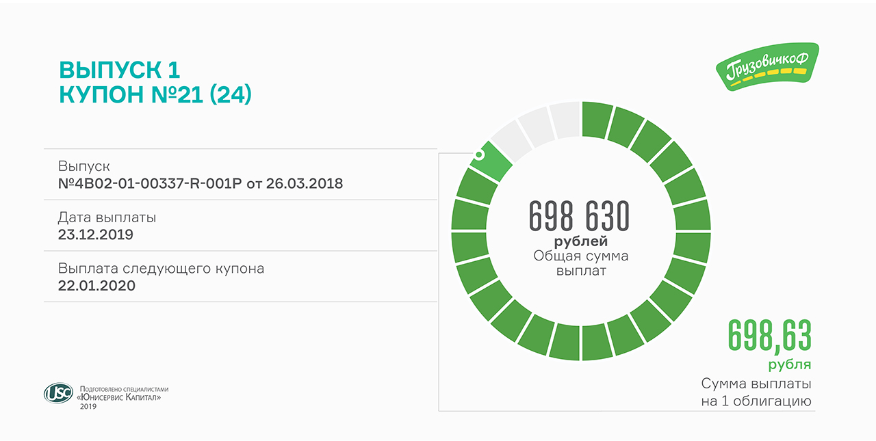Click the ВЫПУСК 1 heading
The height and width of the screenshot is (441, 876).
click(119, 70)
